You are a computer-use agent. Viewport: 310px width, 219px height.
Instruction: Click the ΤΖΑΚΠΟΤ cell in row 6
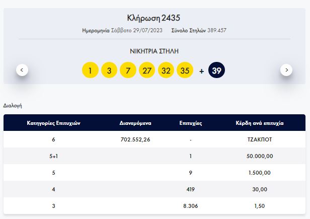click(x=260, y=139)
